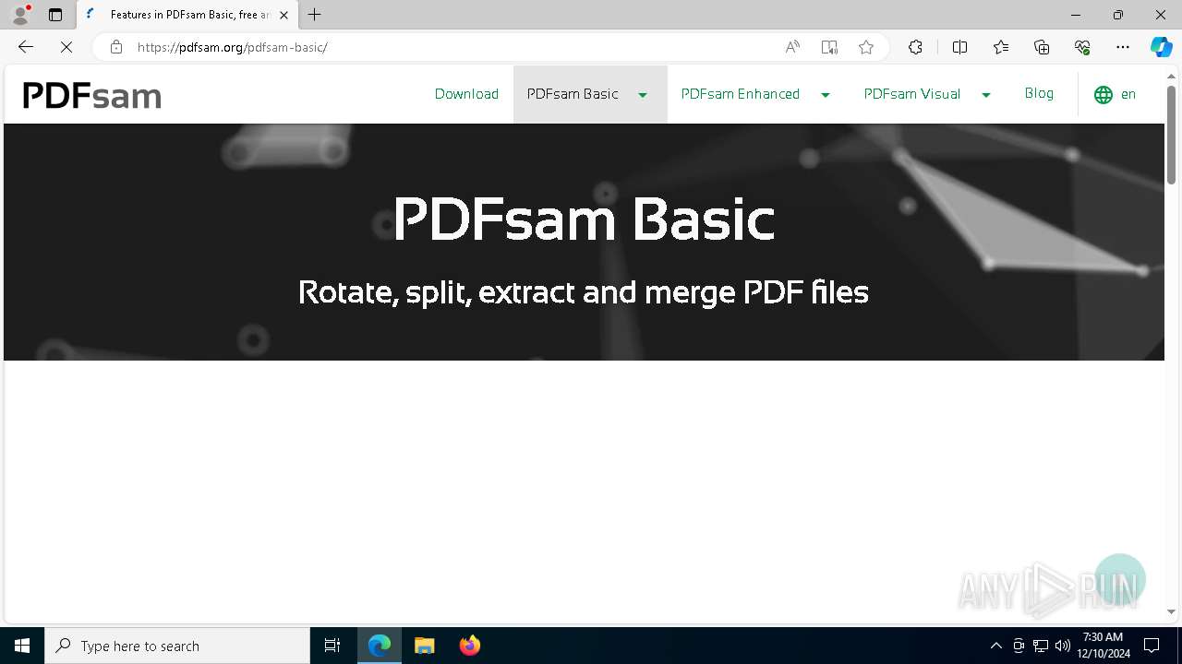This screenshot has width=1182, height=664.
Task: Open Immersive Reader icon
Action: [829, 47]
